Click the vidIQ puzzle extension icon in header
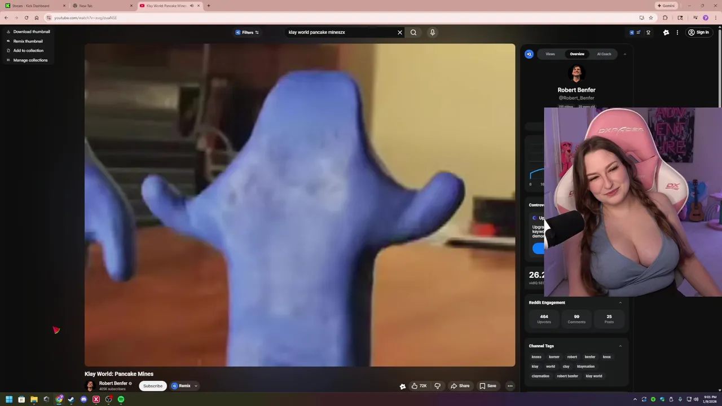This screenshot has height=406, width=722. pyautogui.click(x=666, y=32)
